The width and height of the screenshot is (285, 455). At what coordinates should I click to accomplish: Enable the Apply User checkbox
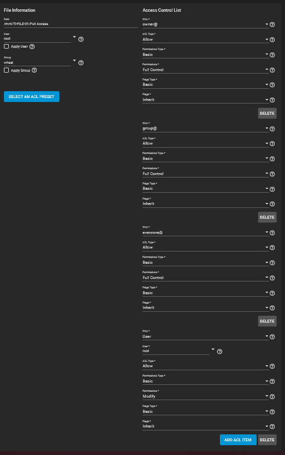[x=6, y=47]
